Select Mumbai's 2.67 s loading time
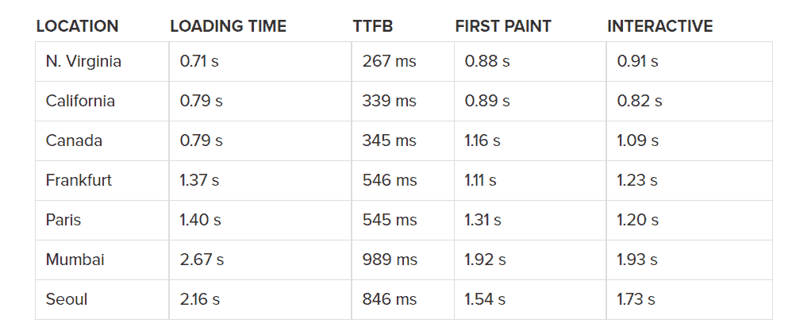 coord(202,260)
